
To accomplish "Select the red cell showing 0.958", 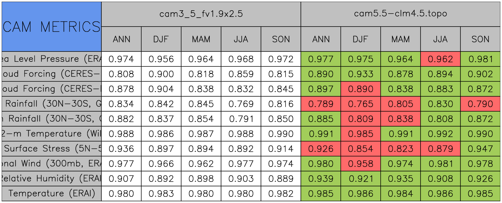I will (x=360, y=164).
